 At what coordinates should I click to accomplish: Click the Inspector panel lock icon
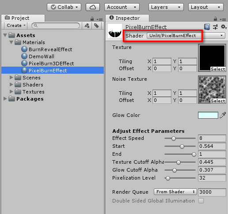click(x=215, y=19)
